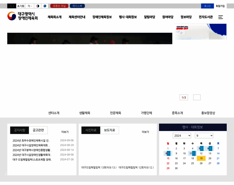Go to 가맹단체 shortcut

(146, 113)
